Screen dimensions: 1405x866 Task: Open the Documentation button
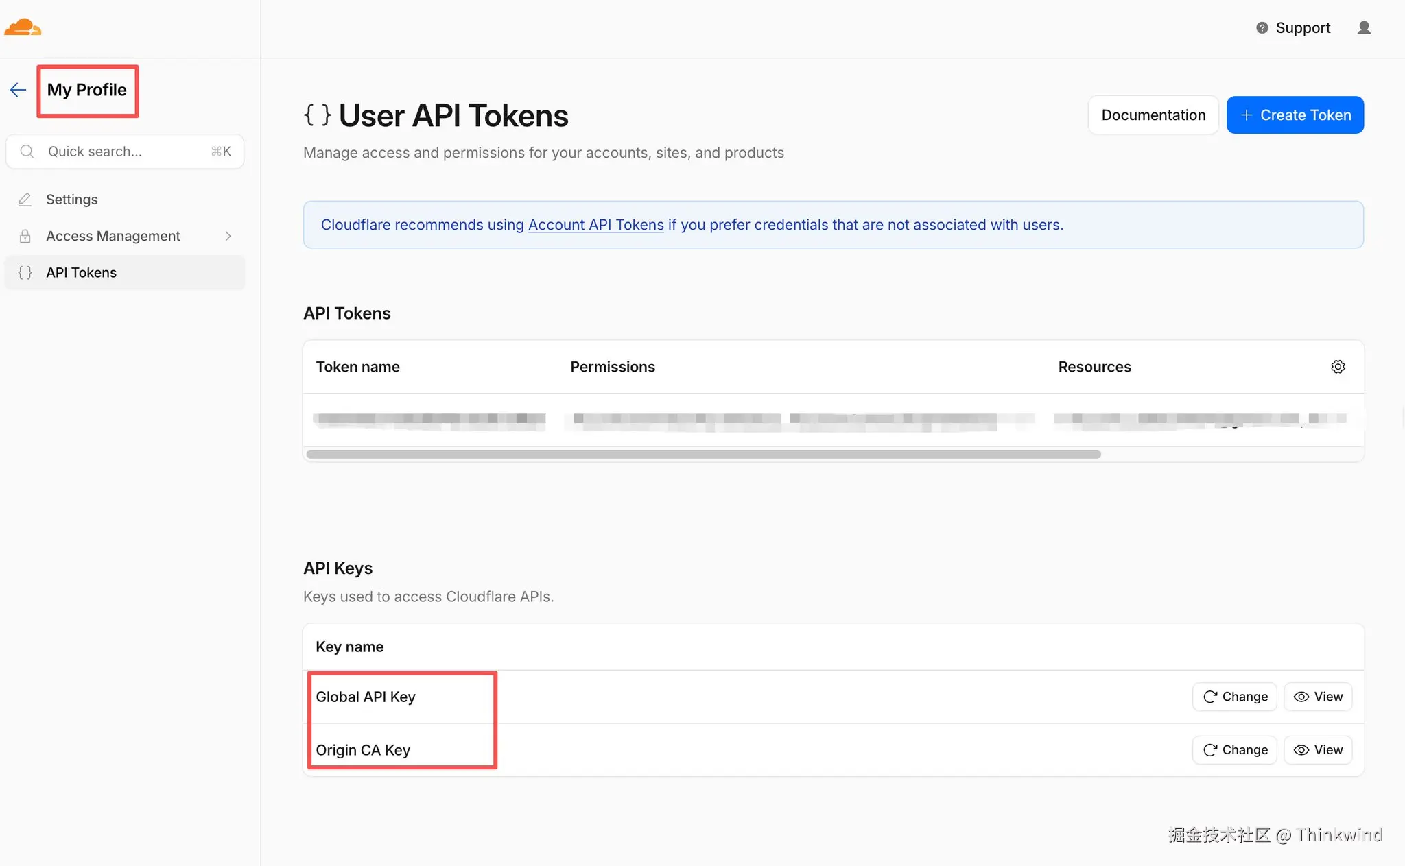point(1153,115)
